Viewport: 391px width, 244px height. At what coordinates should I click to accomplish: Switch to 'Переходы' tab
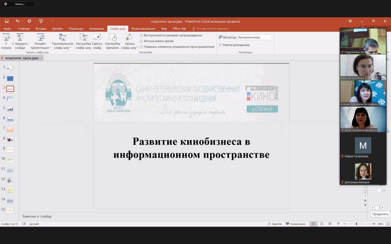(76, 29)
